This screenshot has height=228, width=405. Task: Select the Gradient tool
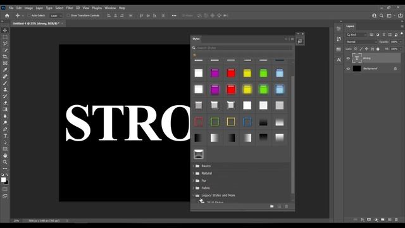point(5,110)
